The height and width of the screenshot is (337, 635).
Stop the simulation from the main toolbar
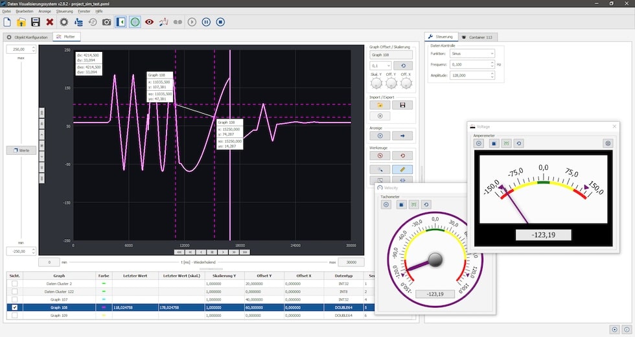[220, 22]
